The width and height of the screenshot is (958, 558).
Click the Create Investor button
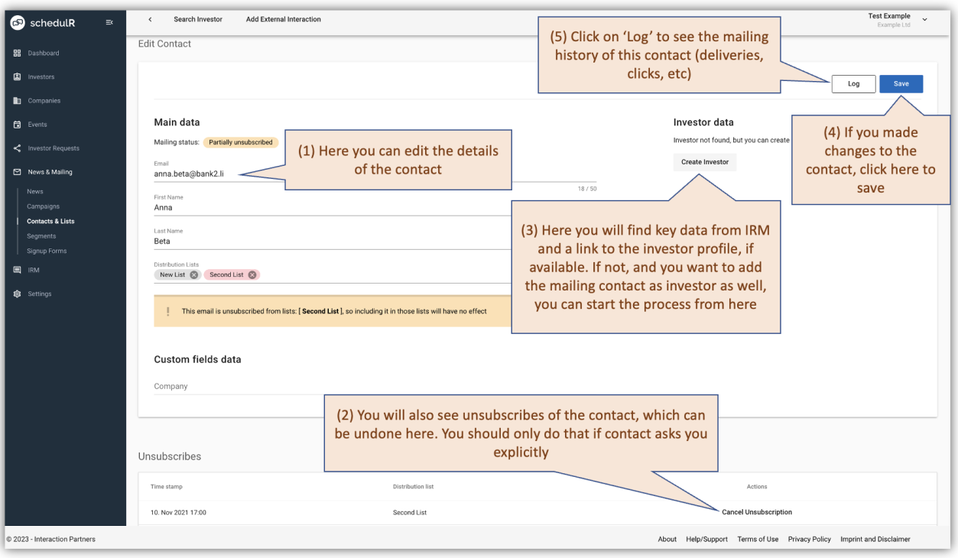pyautogui.click(x=704, y=161)
